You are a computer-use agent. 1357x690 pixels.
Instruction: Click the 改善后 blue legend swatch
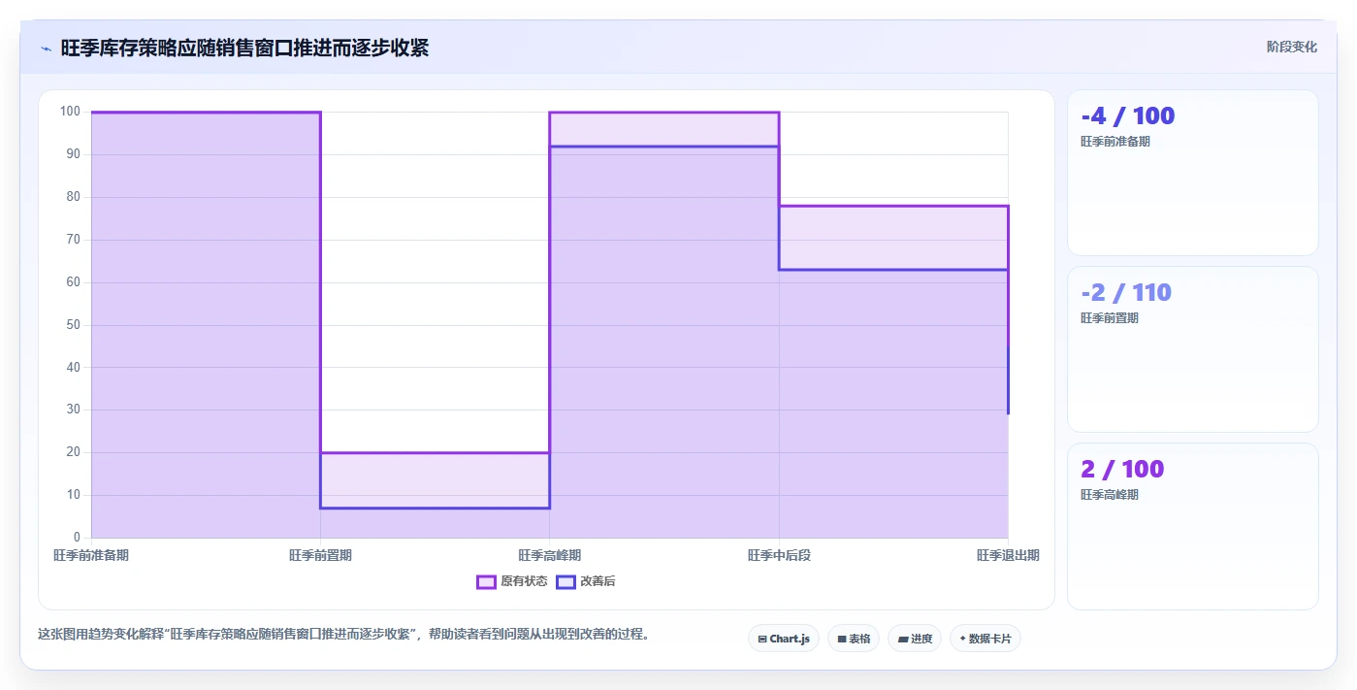click(566, 581)
